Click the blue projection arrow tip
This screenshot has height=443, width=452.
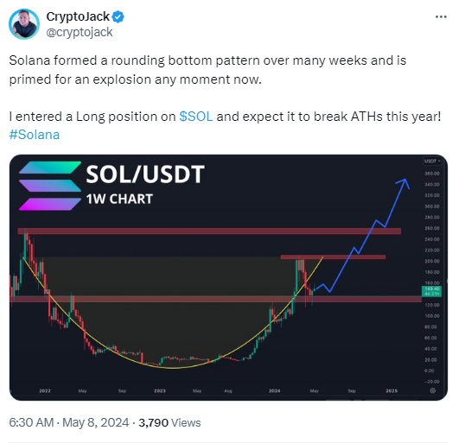pos(405,180)
